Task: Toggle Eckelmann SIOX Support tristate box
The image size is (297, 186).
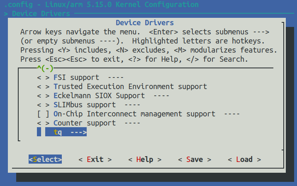Action: point(43,96)
